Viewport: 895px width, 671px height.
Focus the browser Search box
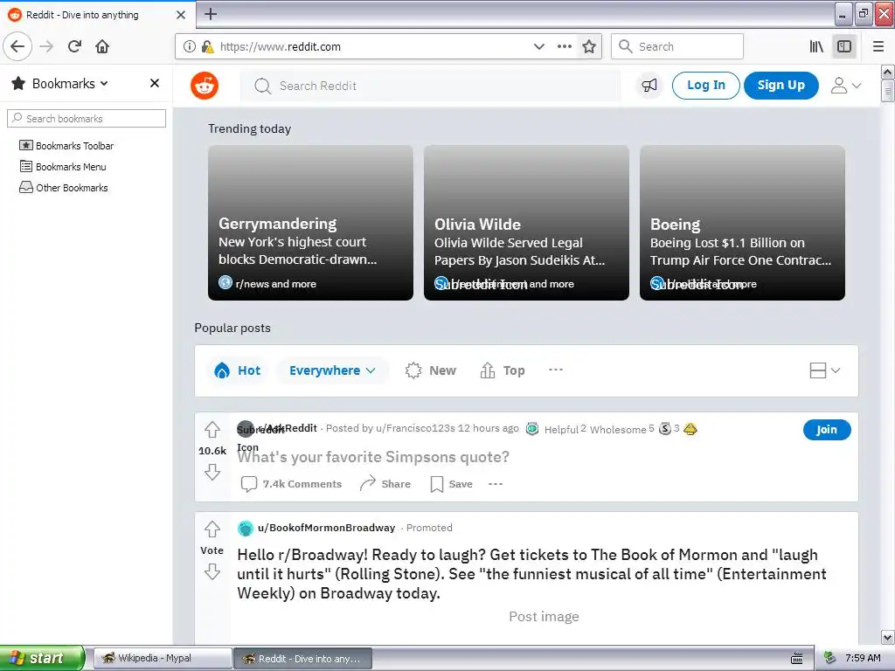pyautogui.click(x=677, y=46)
